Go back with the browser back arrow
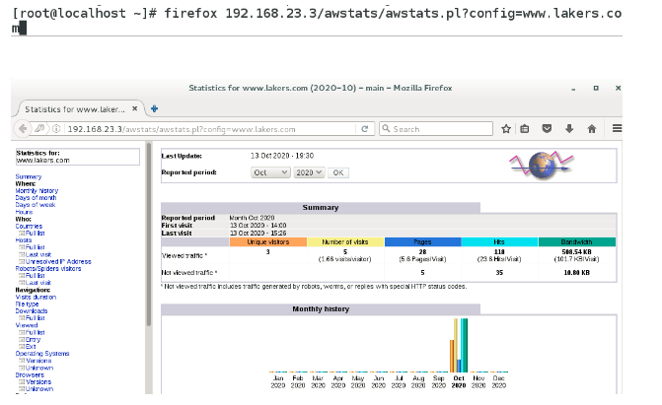The height and width of the screenshot is (405, 662). click(23, 129)
